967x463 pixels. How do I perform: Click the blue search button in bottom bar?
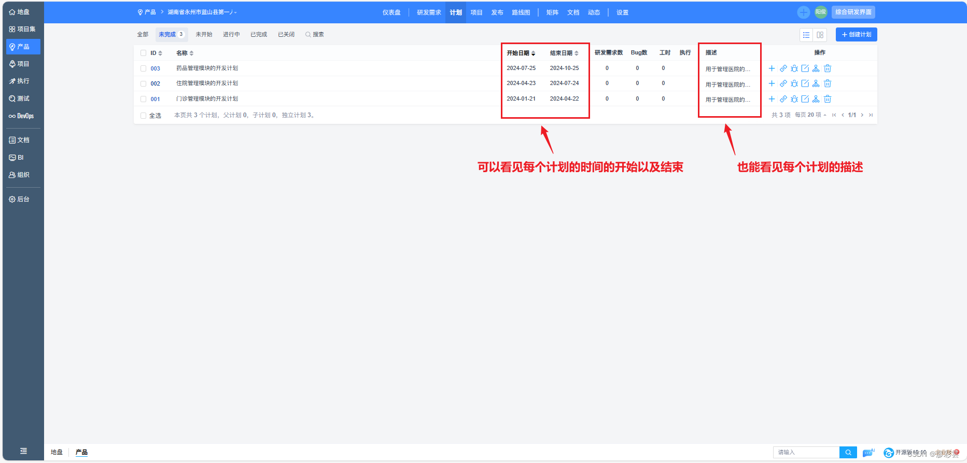(x=848, y=453)
